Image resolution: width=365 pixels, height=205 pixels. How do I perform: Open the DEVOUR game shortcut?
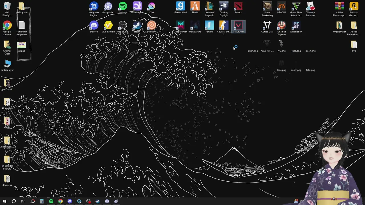[282, 8]
